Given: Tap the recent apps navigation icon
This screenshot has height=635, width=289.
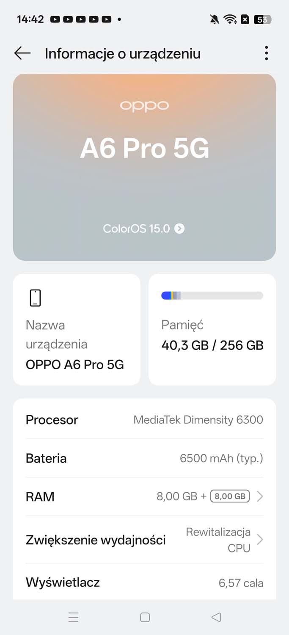Looking at the screenshot, I should (73, 617).
